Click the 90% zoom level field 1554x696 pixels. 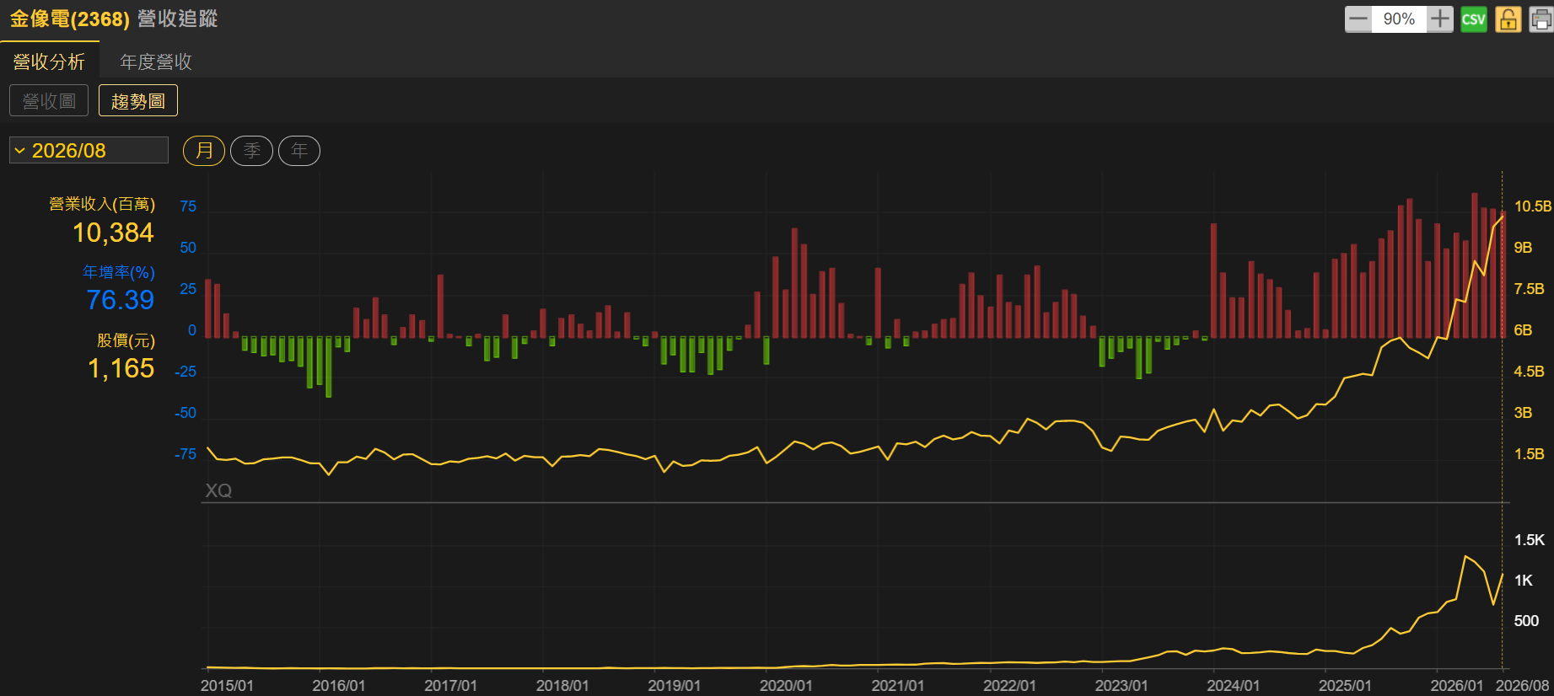(x=1399, y=19)
